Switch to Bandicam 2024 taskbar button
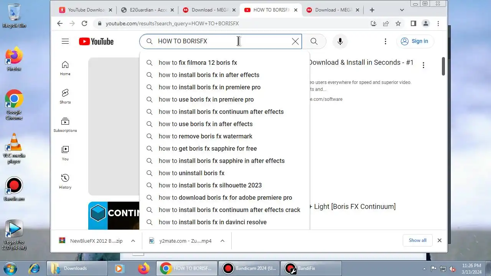Viewport: 491px width, 276px height. coord(249,268)
